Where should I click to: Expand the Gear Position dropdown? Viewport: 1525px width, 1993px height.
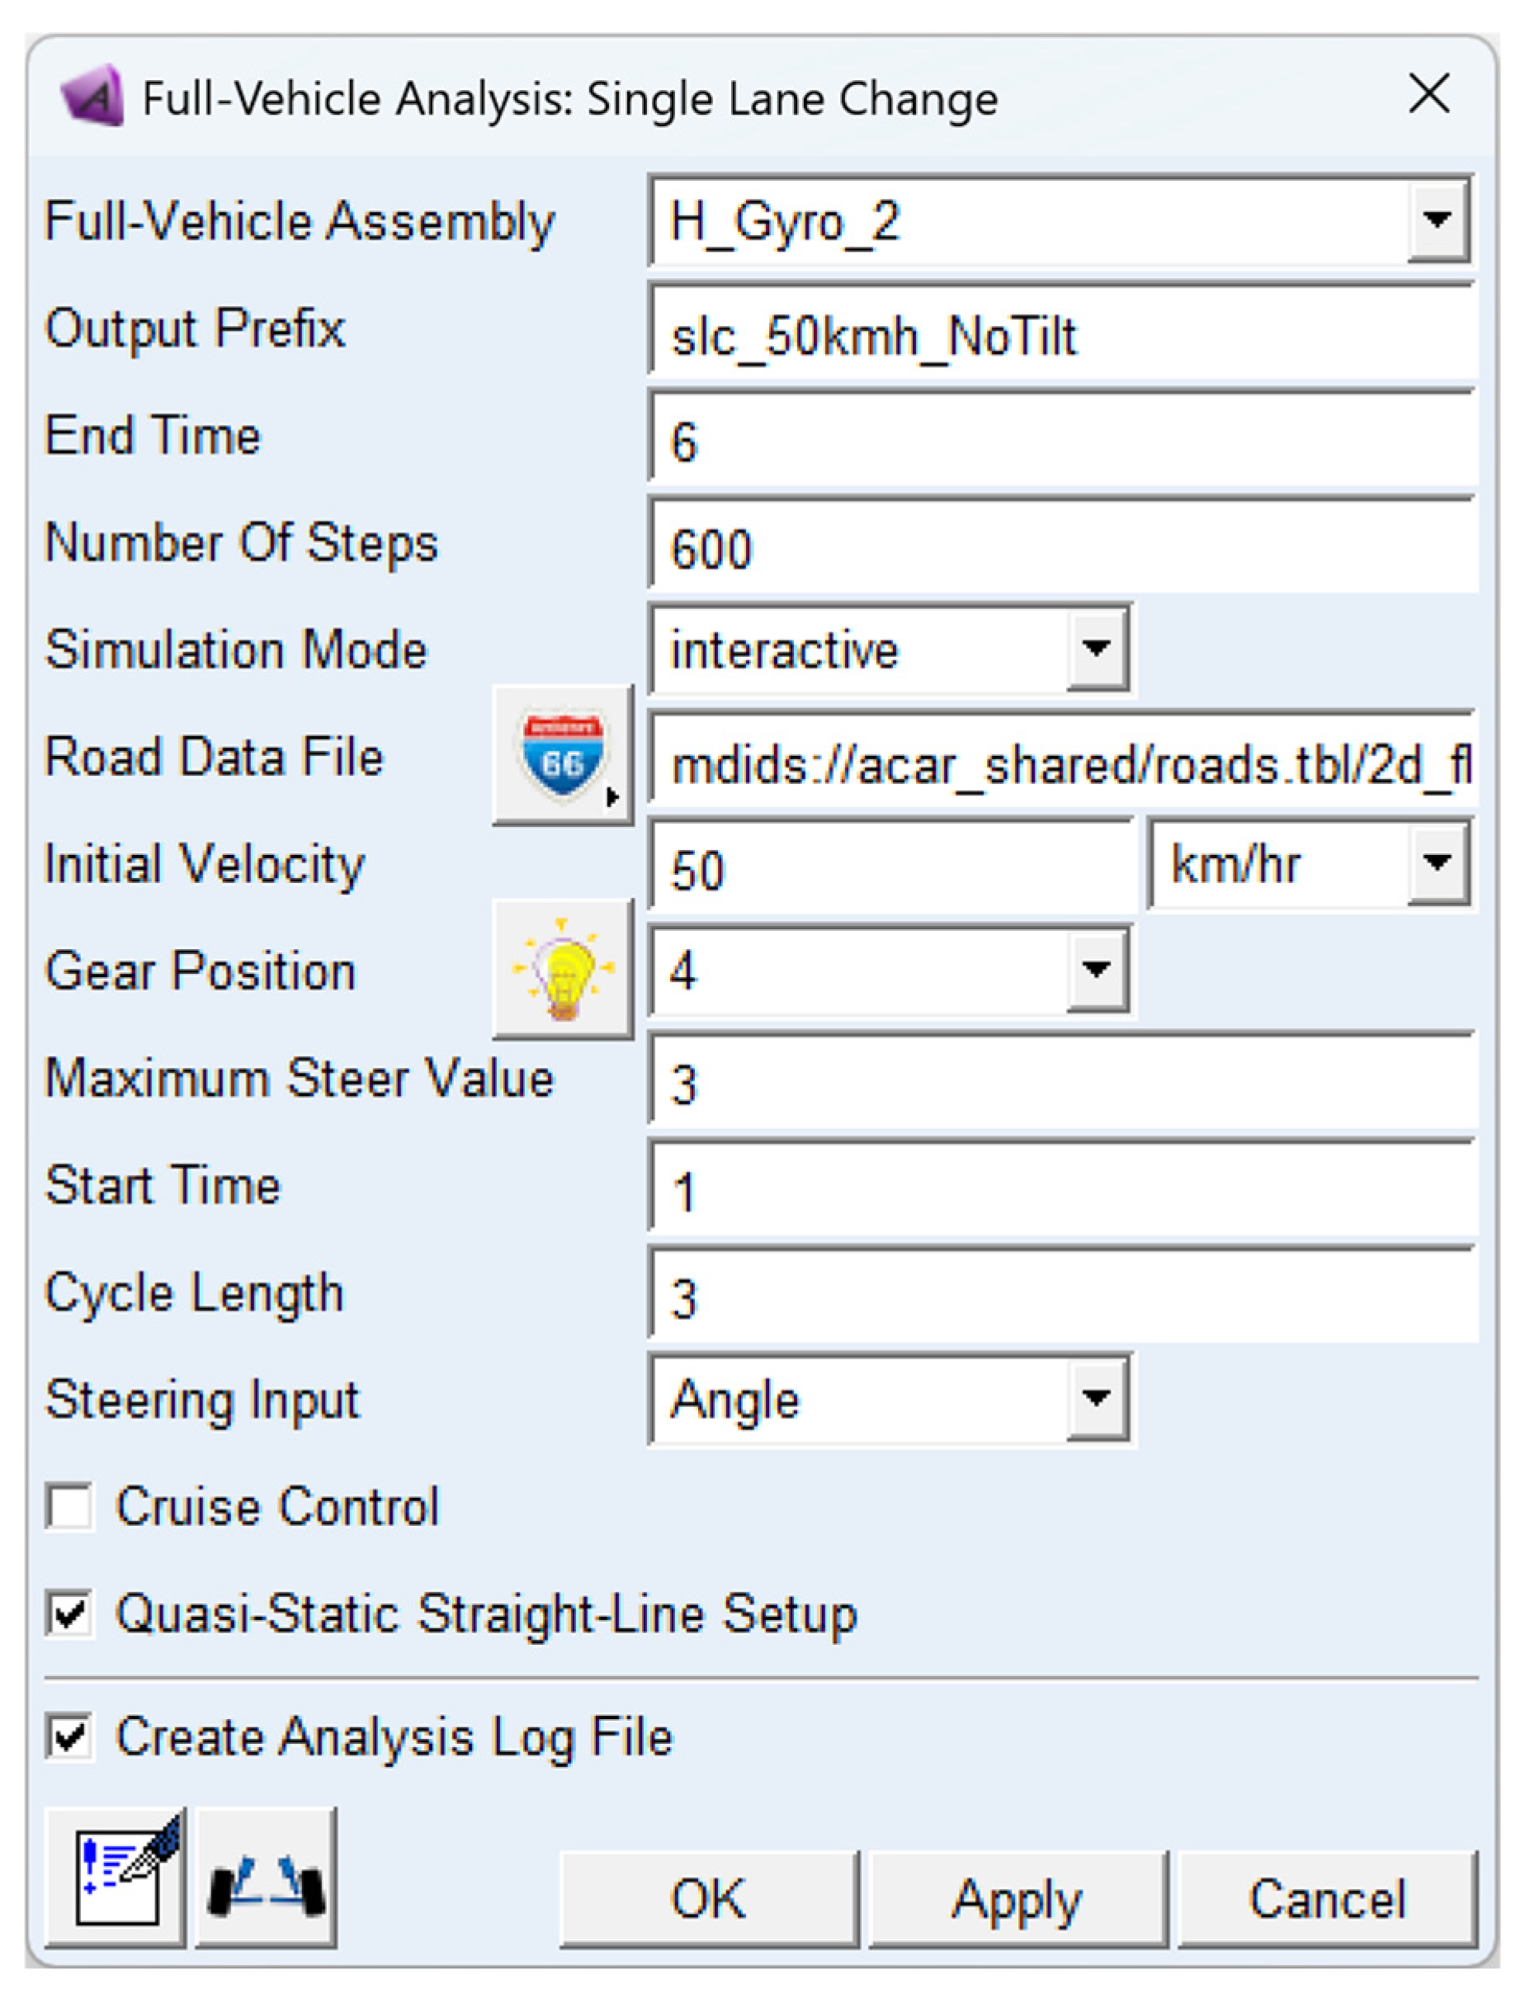click(1097, 971)
